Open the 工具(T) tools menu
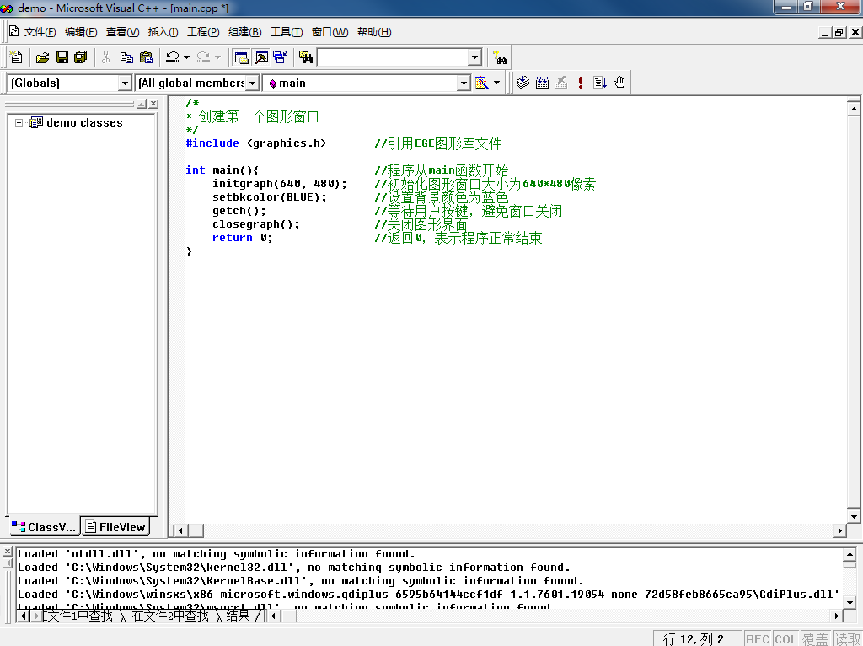Viewport: 863px width, 646px height. tap(286, 32)
